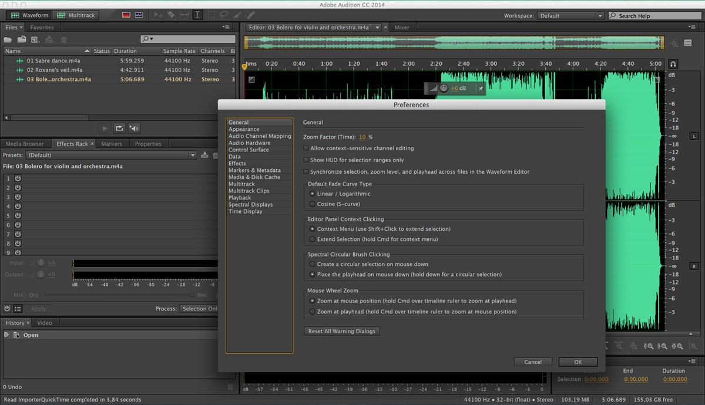Switch to Media Browser tab

[25, 144]
